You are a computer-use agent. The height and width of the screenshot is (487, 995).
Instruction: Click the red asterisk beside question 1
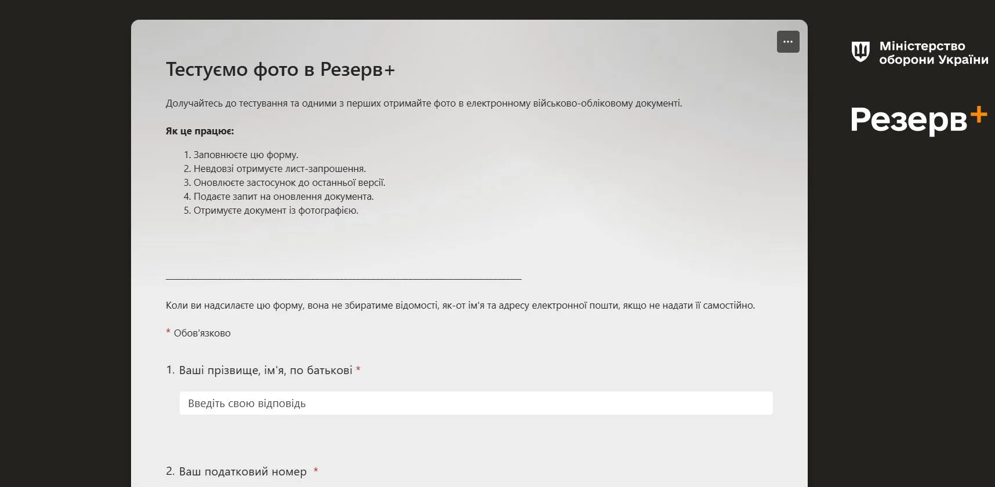coord(358,369)
